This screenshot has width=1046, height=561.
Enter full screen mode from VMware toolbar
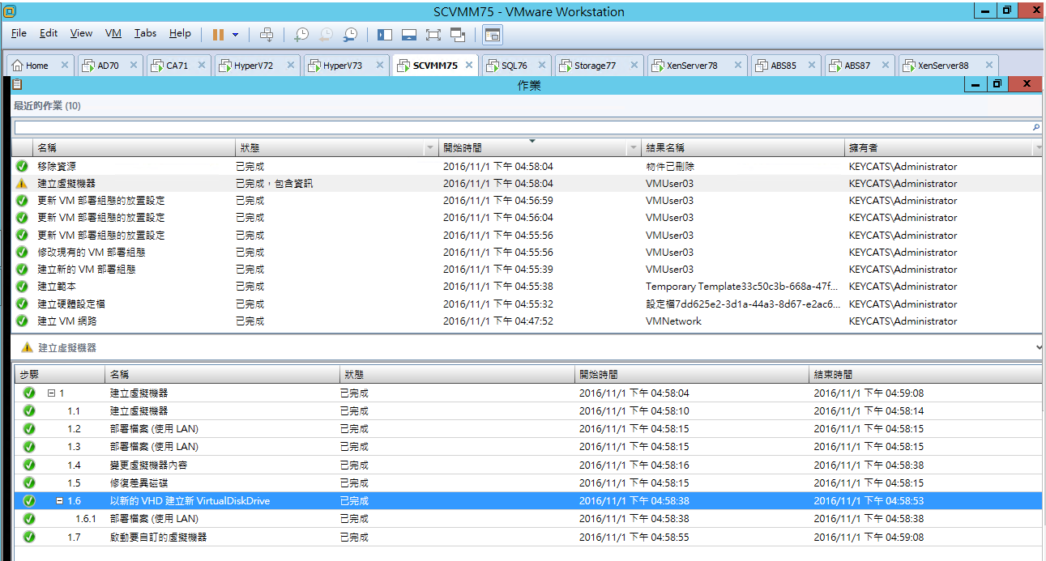(x=433, y=34)
